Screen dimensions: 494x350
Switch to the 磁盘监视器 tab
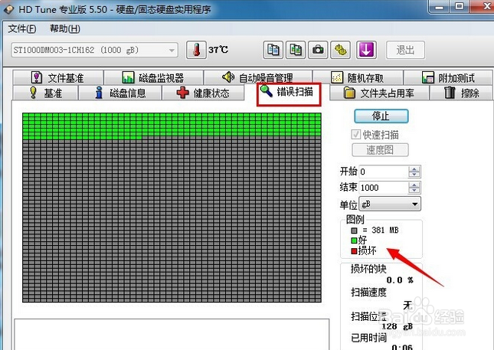coord(153,77)
